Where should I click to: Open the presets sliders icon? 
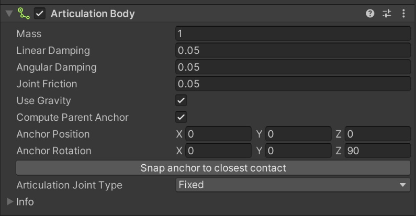click(x=387, y=14)
